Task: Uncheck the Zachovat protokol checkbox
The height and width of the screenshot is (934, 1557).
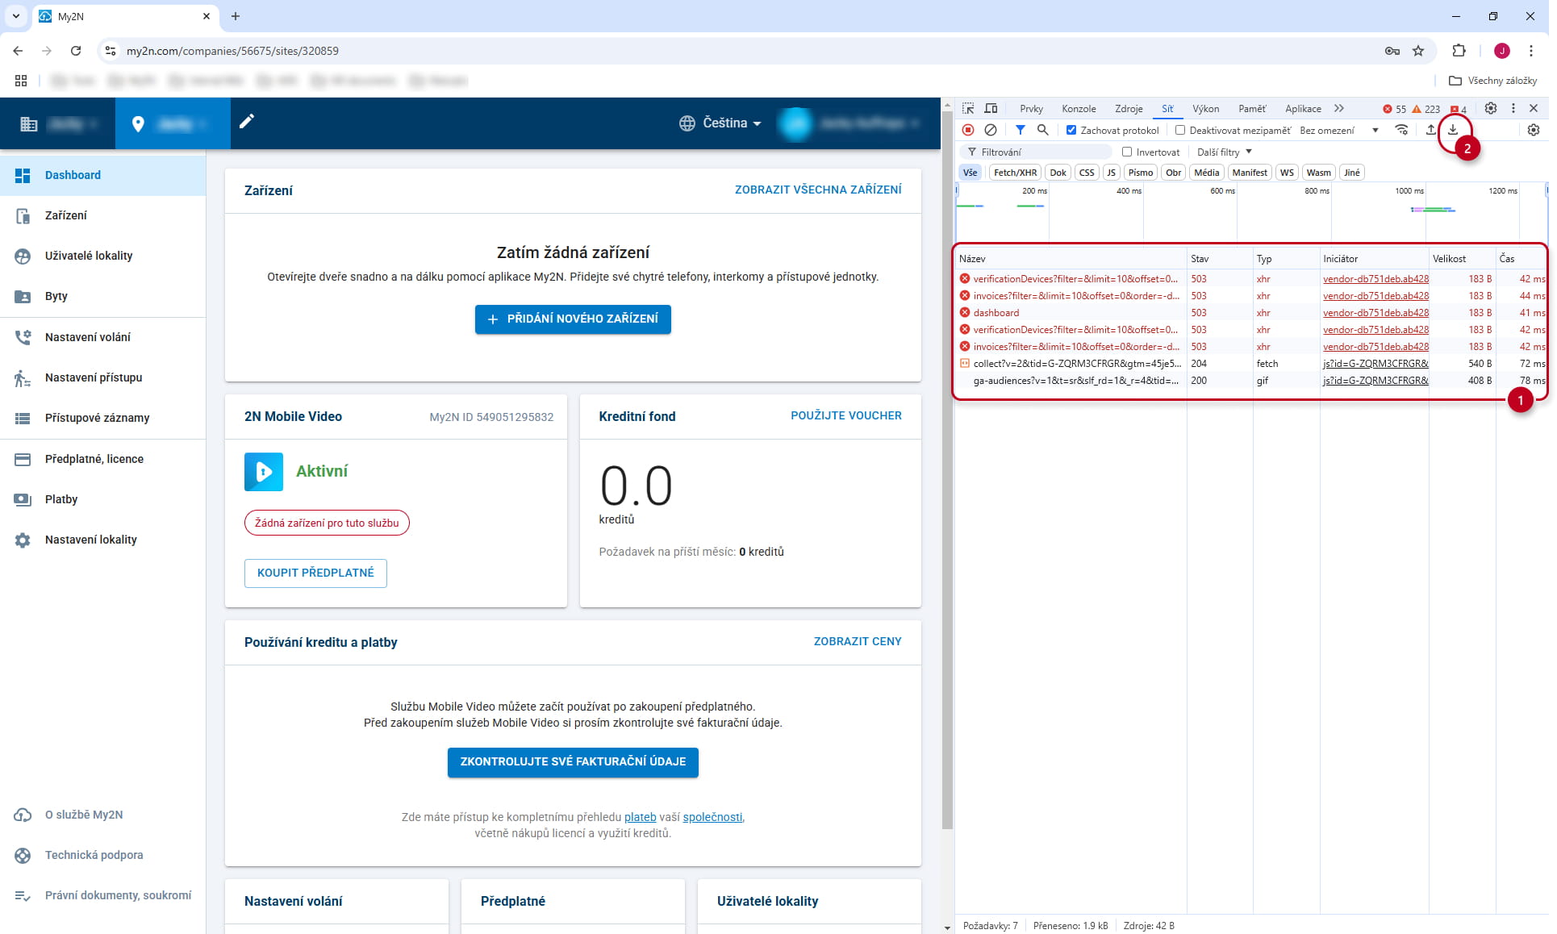Action: click(1071, 130)
